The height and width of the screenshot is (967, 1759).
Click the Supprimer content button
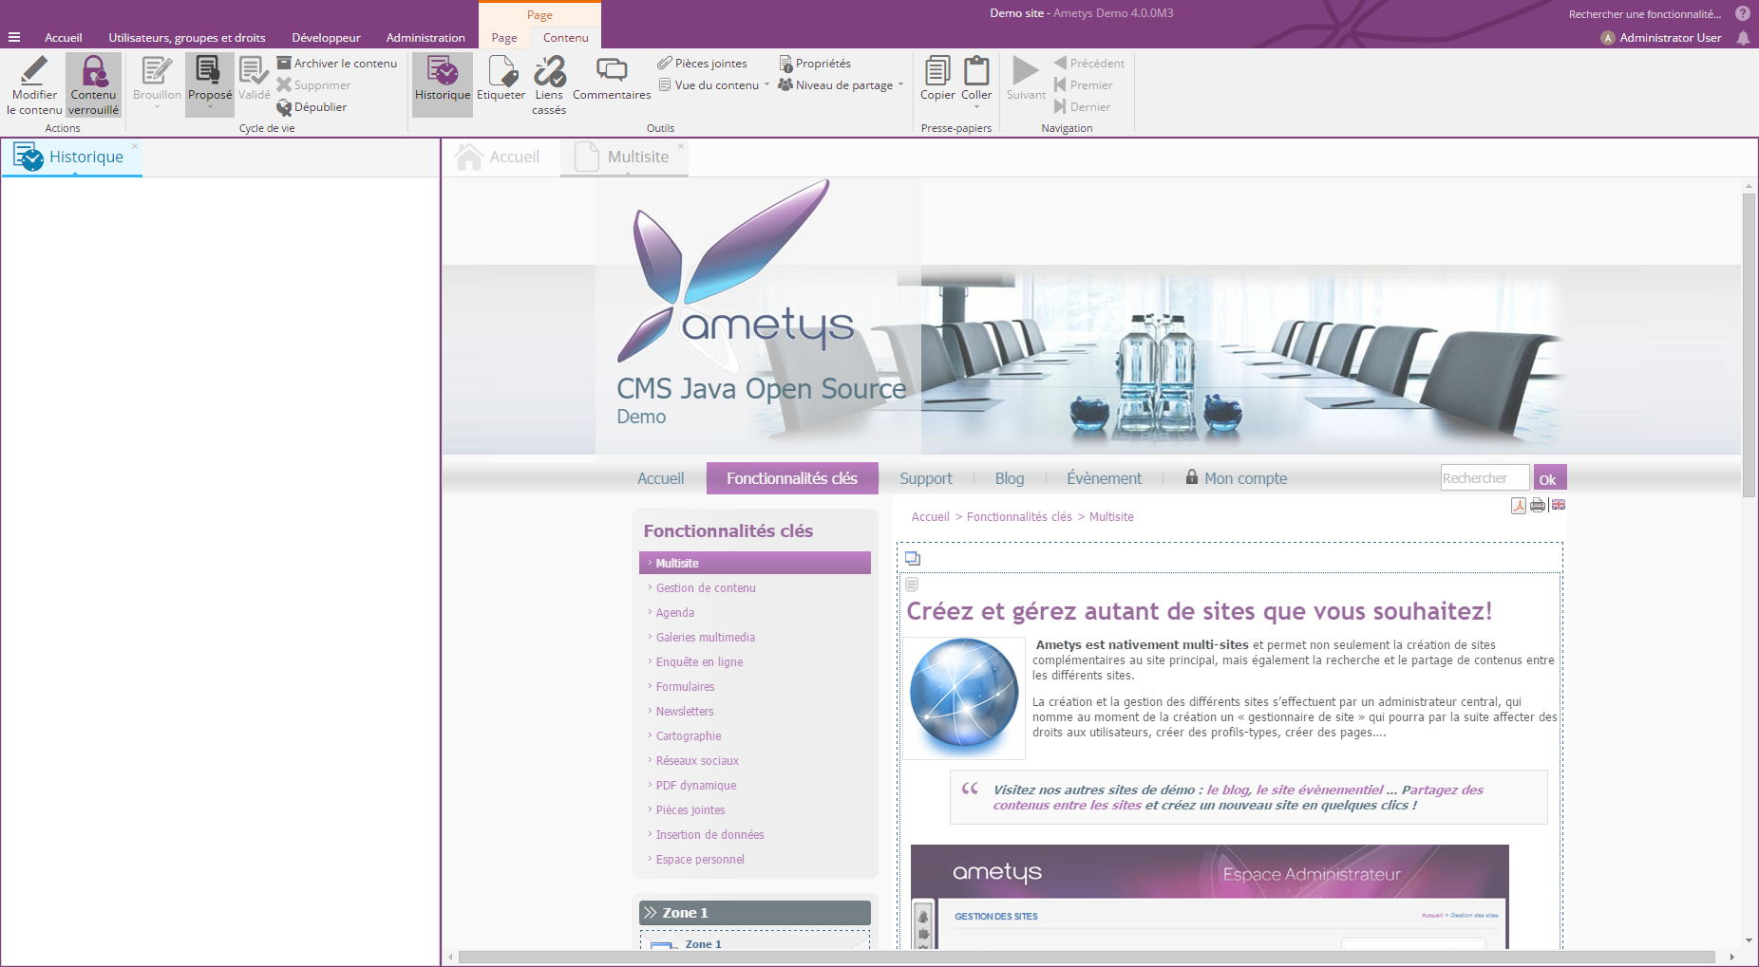coord(313,84)
